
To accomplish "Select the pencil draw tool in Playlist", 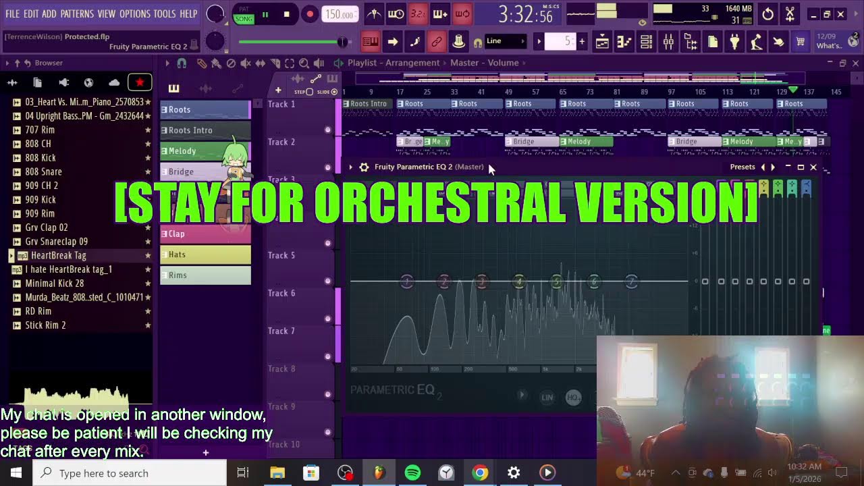I will (x=201, y=63).
